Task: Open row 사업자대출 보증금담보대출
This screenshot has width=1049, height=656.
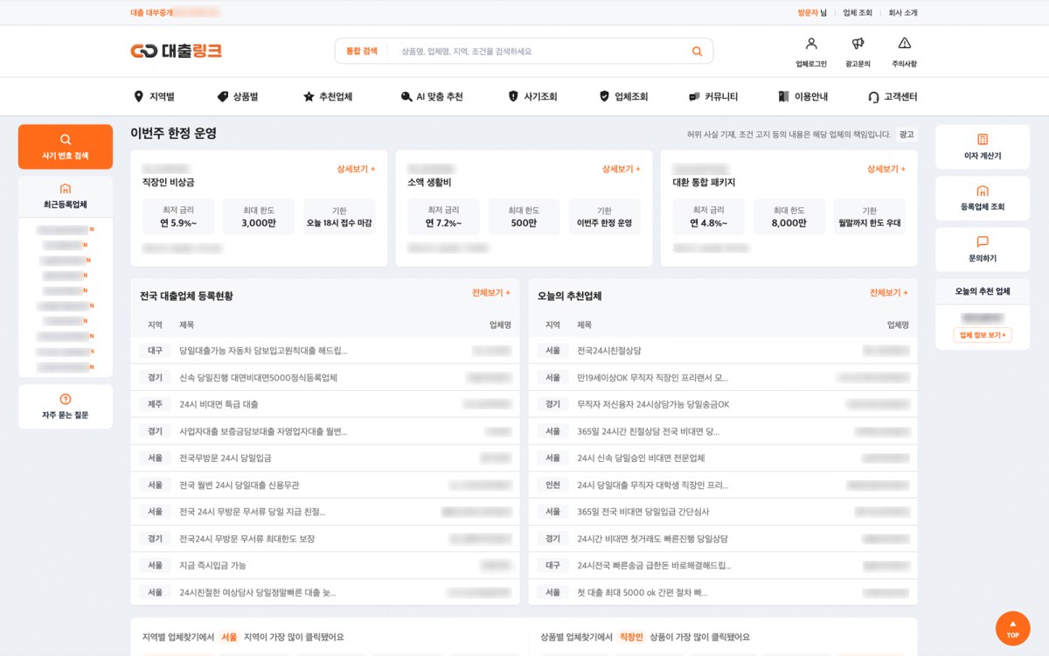Action: pos(325,431)
